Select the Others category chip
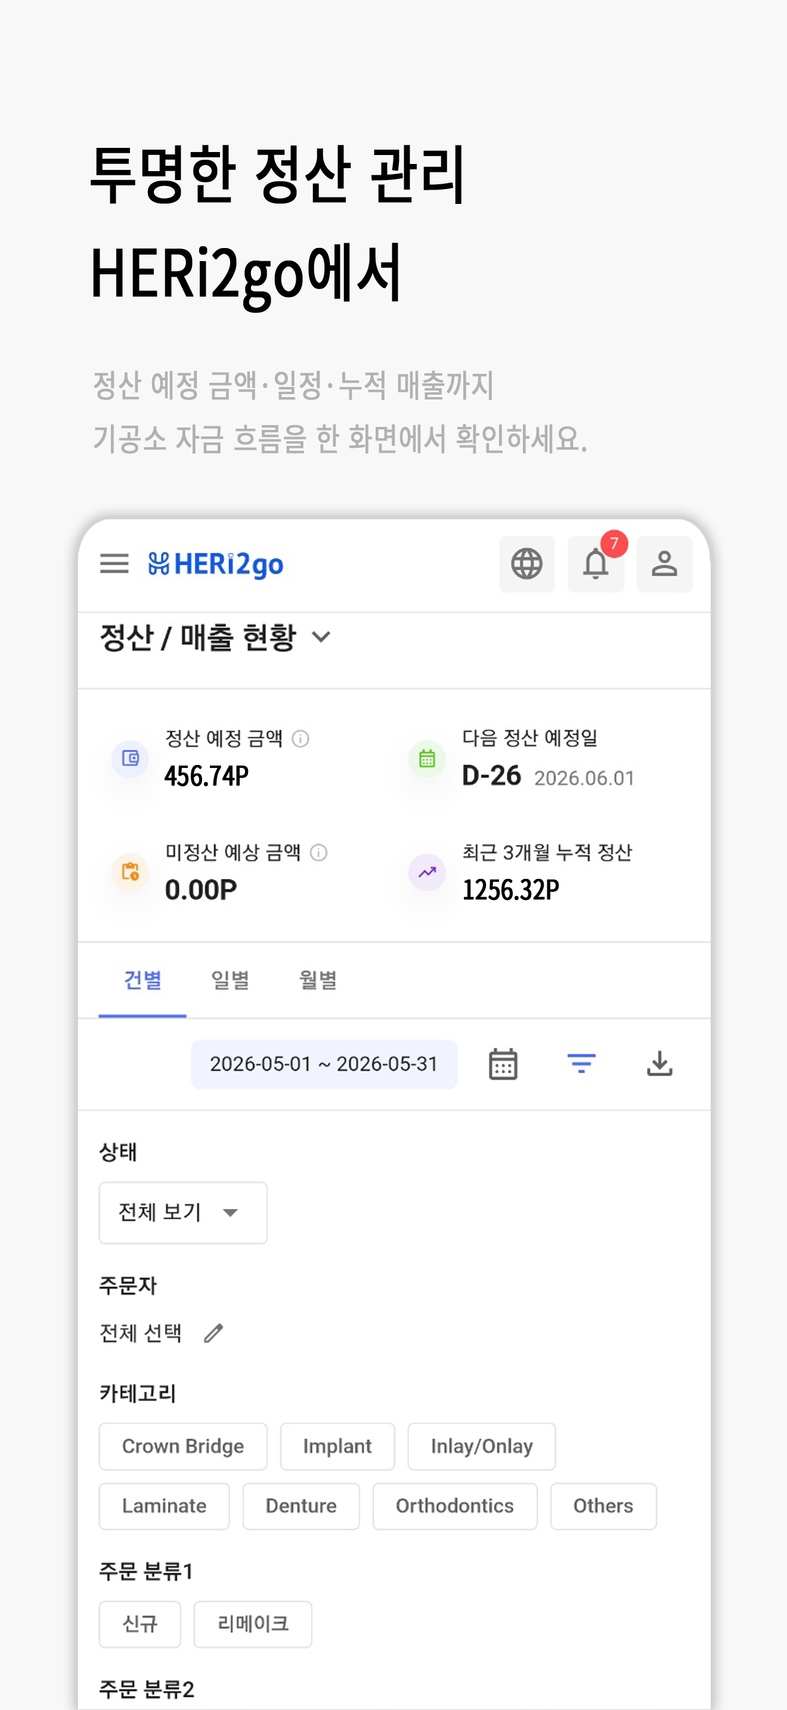The image size is (787, 1710). 603,1505
